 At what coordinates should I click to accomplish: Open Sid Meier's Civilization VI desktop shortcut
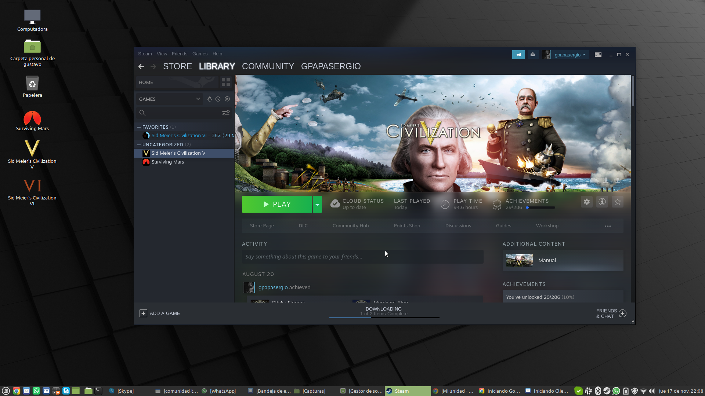32,192
